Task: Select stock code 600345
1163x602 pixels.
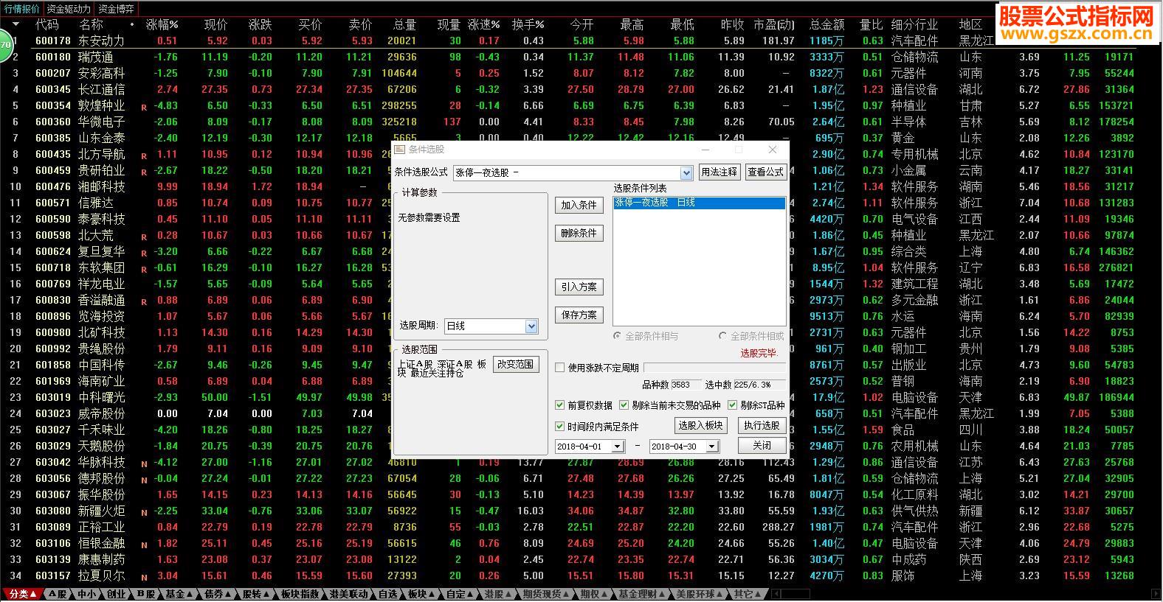Action: click(x=53, y=89)
